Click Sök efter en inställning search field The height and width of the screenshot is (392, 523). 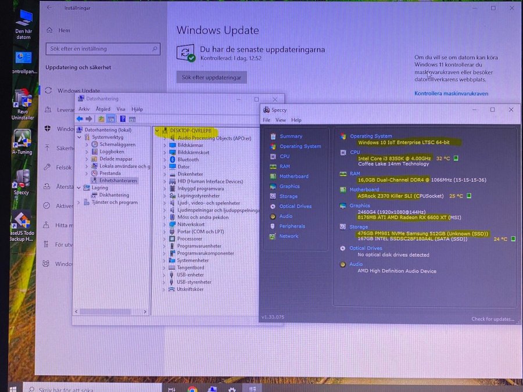[x=103, y=49]
